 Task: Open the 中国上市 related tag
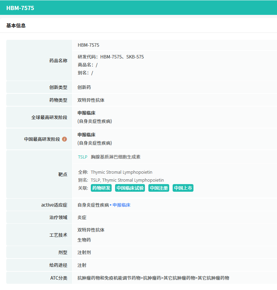coord(183,188)
